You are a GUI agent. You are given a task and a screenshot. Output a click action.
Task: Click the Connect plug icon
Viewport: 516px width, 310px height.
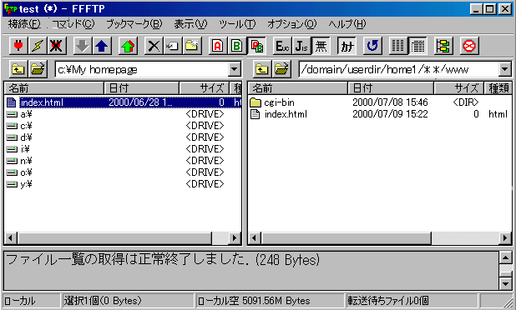[18, 46]
